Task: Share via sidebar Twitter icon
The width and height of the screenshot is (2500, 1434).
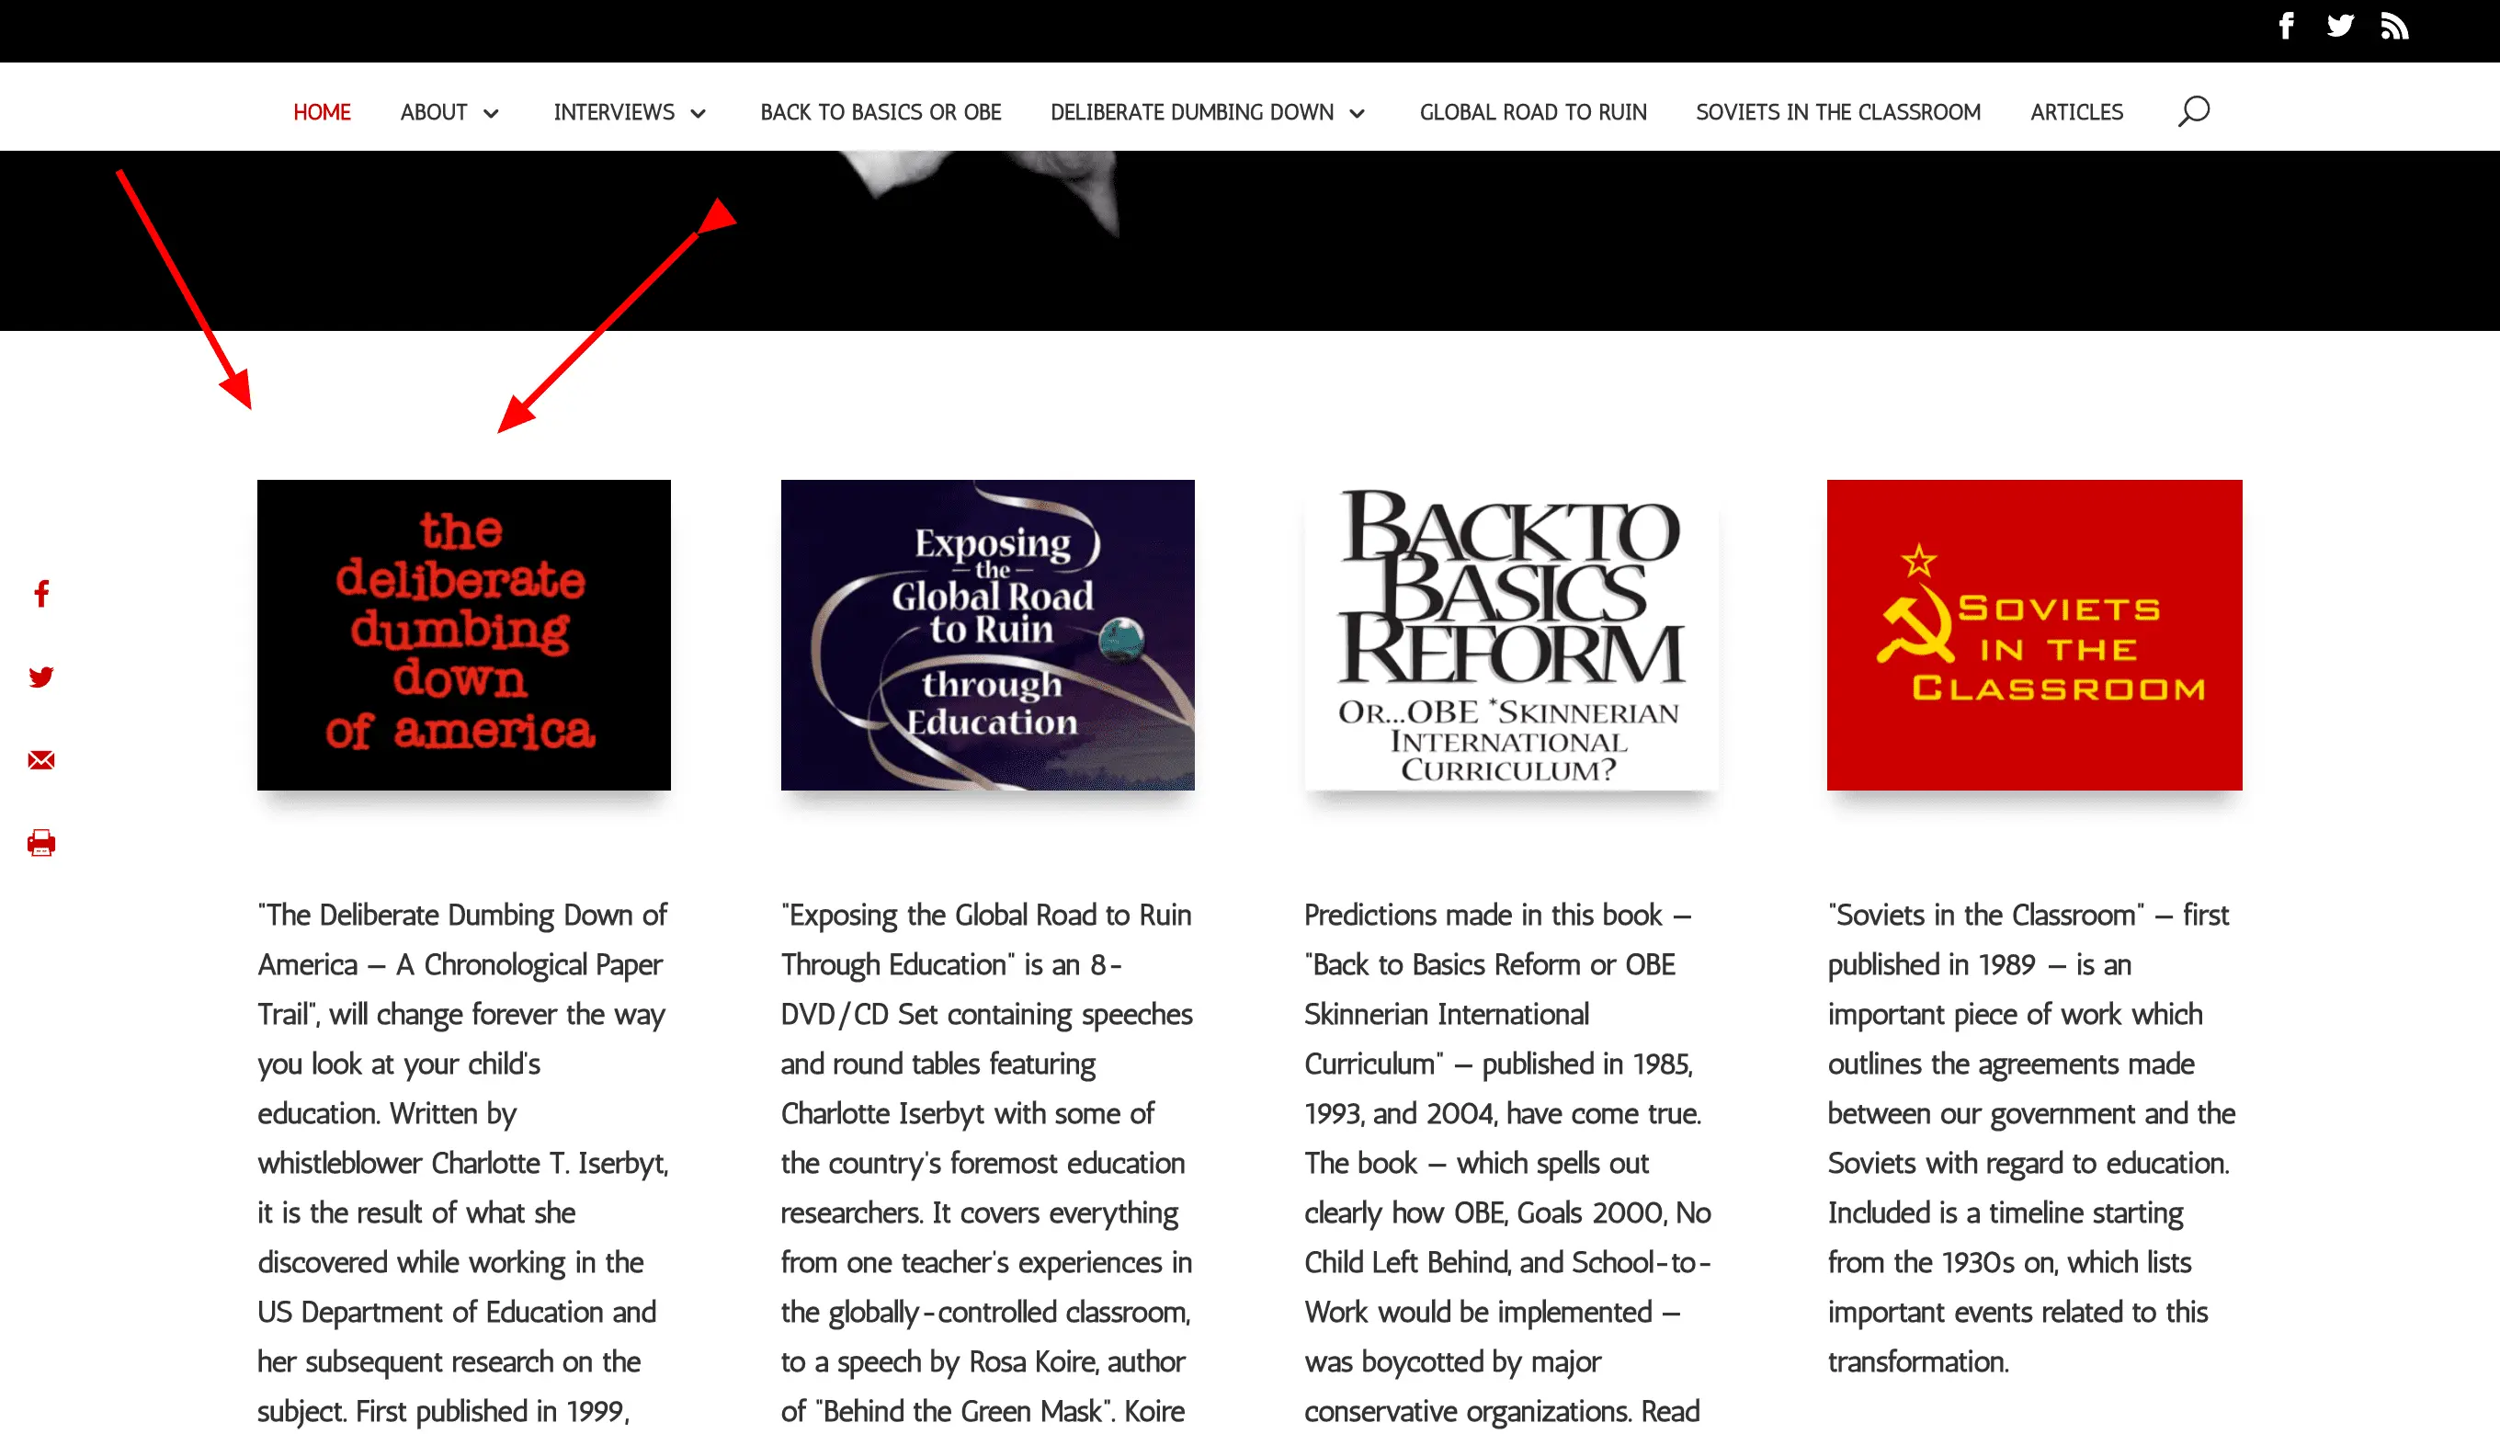Action: 41,677
